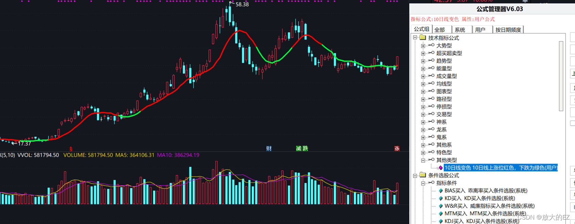Viewport: 575px width, 224px height.
Task: Switch to the 按日期频度 tab
Action: (508, 30)
